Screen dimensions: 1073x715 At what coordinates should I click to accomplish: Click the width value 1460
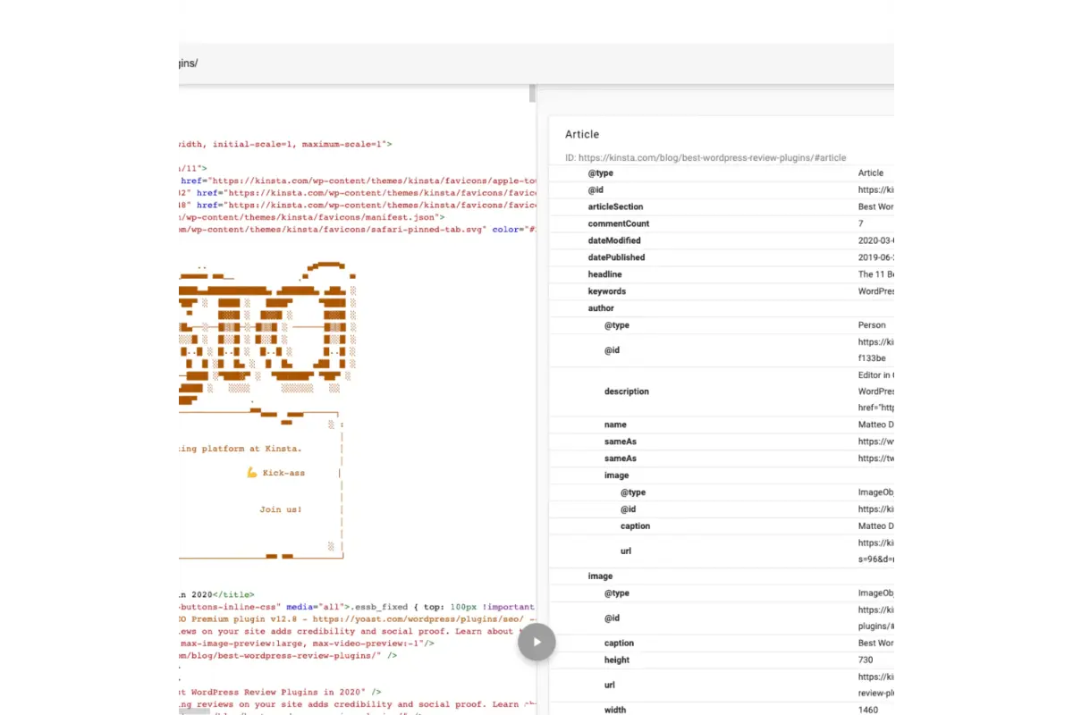(868, 711)
